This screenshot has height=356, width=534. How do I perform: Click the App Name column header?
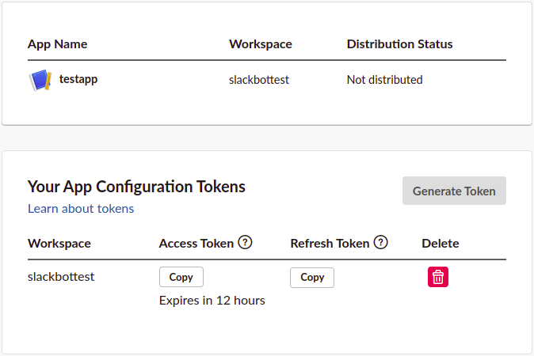(x=57, y=44)
